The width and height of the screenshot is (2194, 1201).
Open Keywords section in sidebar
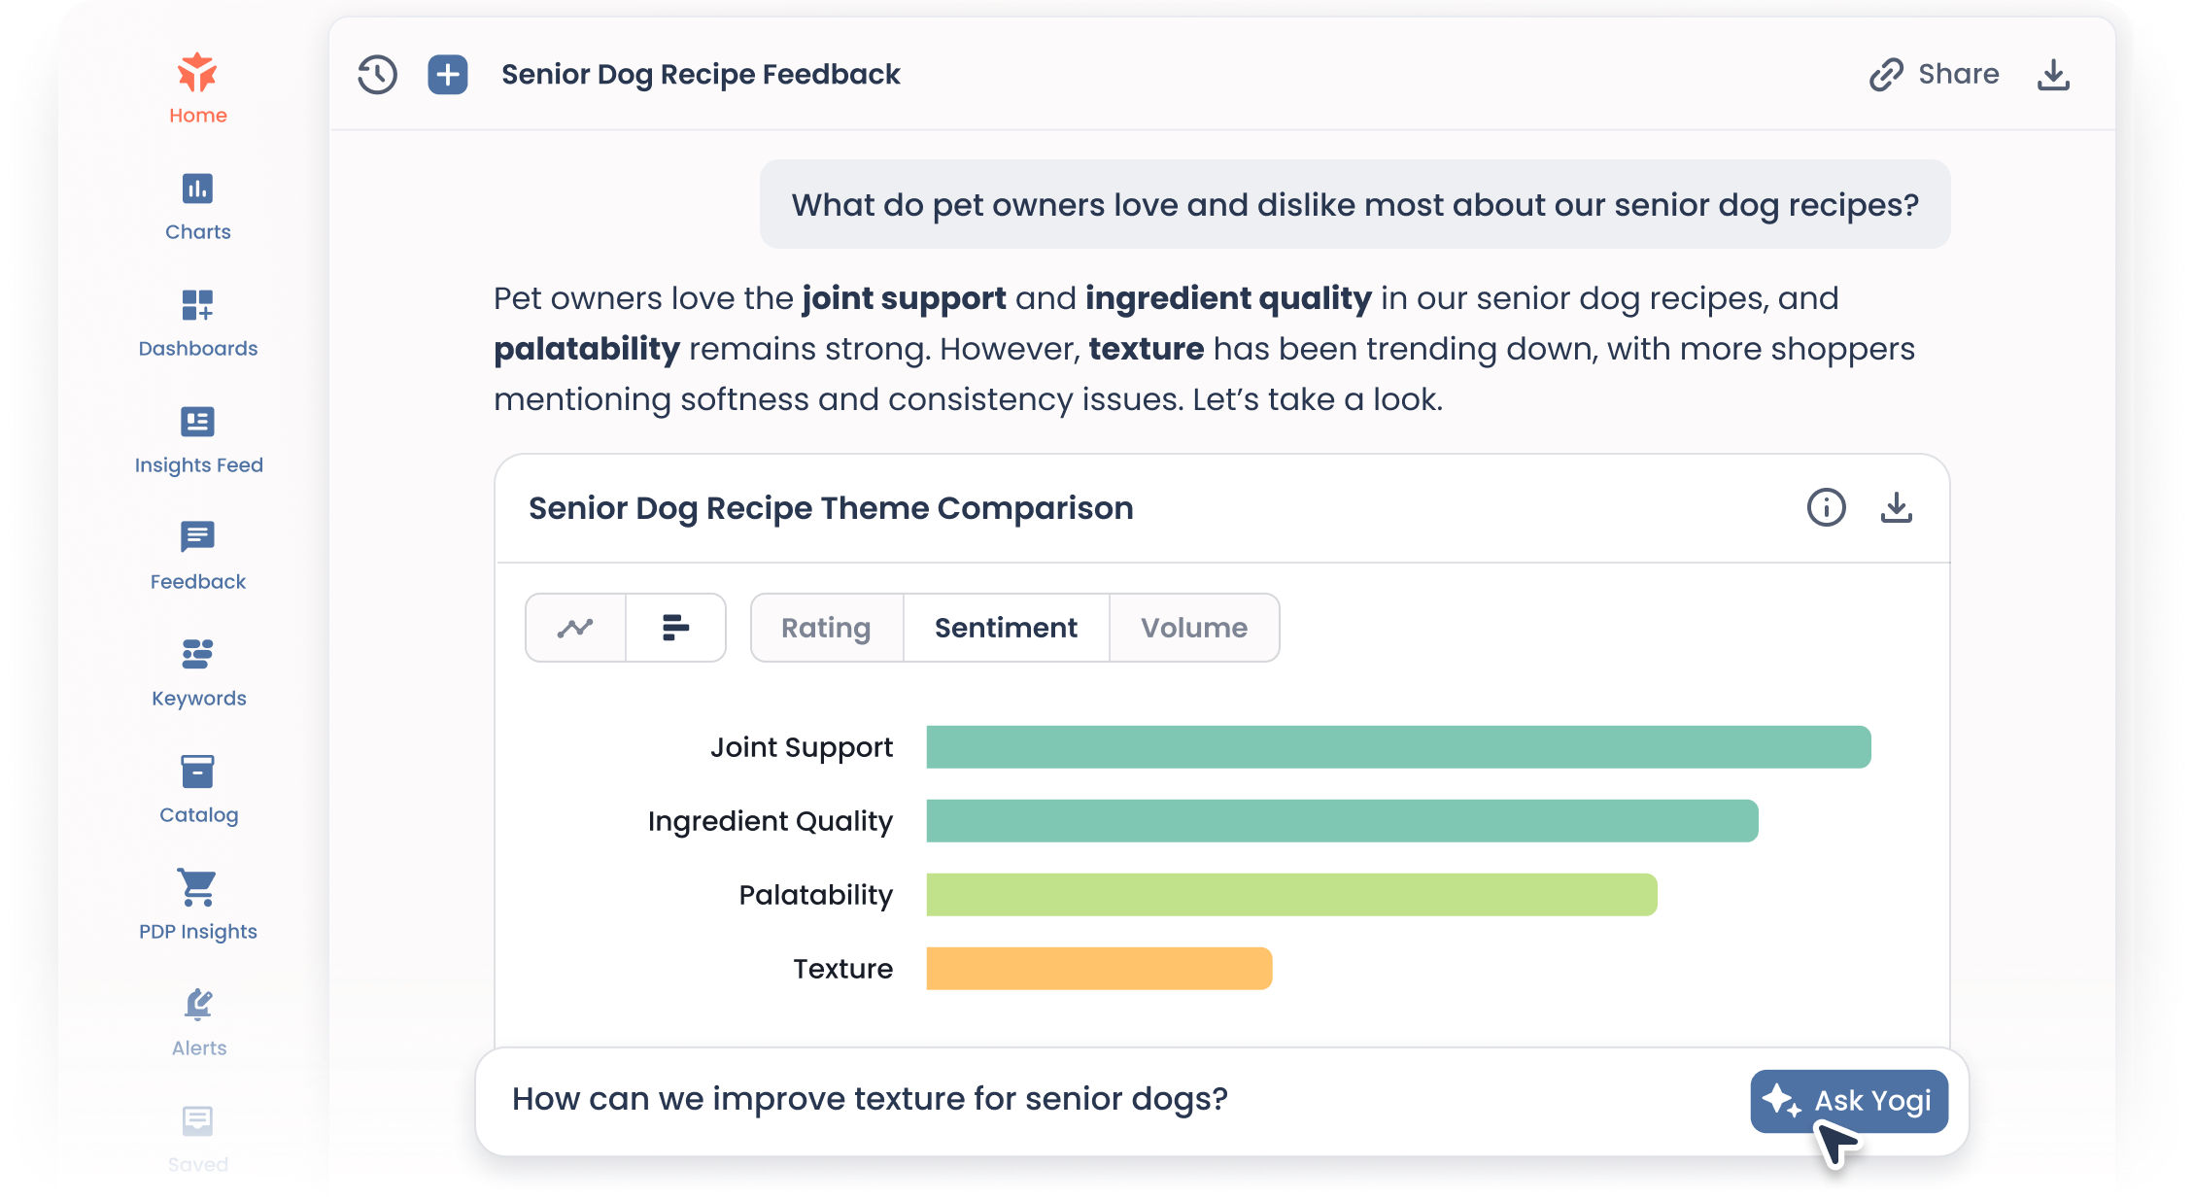point(197,672)
